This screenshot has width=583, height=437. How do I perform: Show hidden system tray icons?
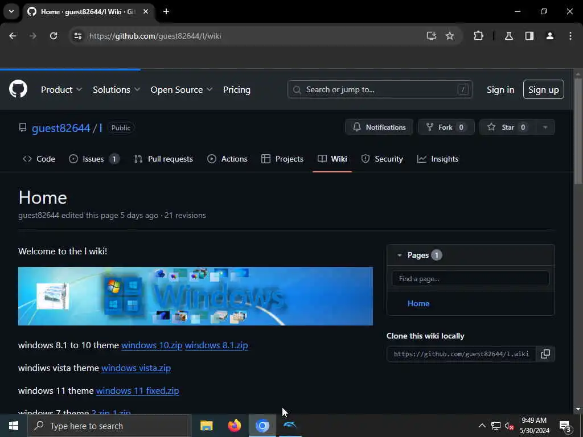(482, 426)
